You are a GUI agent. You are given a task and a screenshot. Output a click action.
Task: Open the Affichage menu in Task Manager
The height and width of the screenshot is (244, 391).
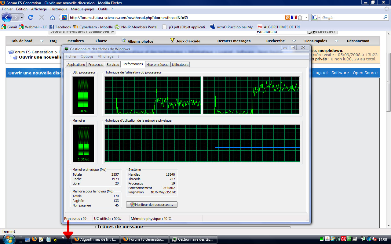point(106,56)
